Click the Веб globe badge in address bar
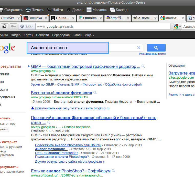Image resolution: width=195 pixels, height=177 pixels. point(27,26)
